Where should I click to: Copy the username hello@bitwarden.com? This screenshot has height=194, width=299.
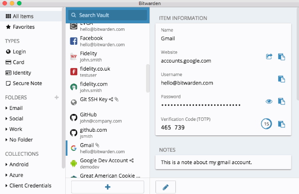point(282,79)
